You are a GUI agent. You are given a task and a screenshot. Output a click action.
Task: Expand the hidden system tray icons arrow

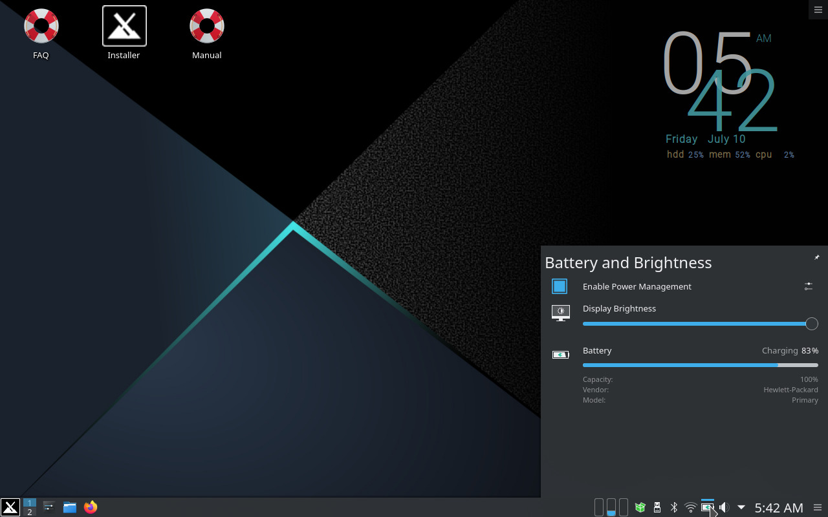(741, 507)
